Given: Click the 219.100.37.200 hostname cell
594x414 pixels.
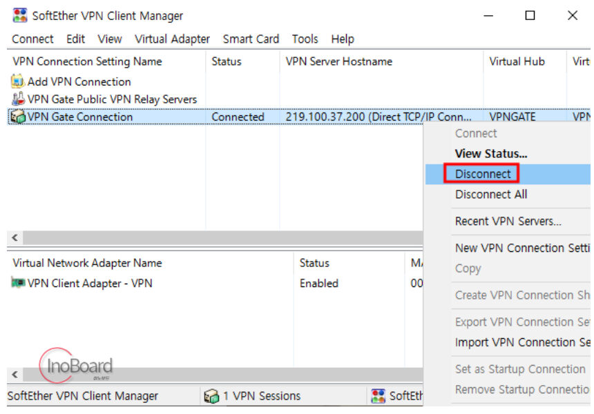Looking at the screenshot, I should coord(379,117).
